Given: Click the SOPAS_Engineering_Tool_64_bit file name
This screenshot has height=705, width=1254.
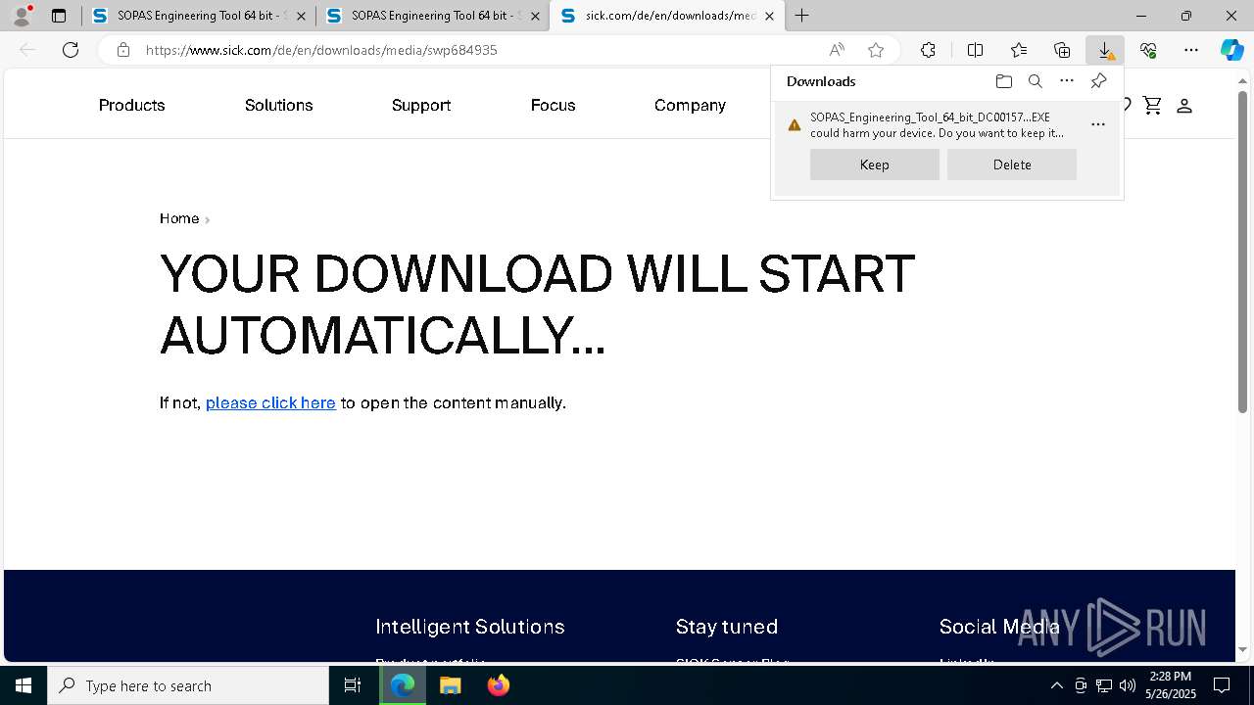Looking at the screenshot, I should 930,117.
